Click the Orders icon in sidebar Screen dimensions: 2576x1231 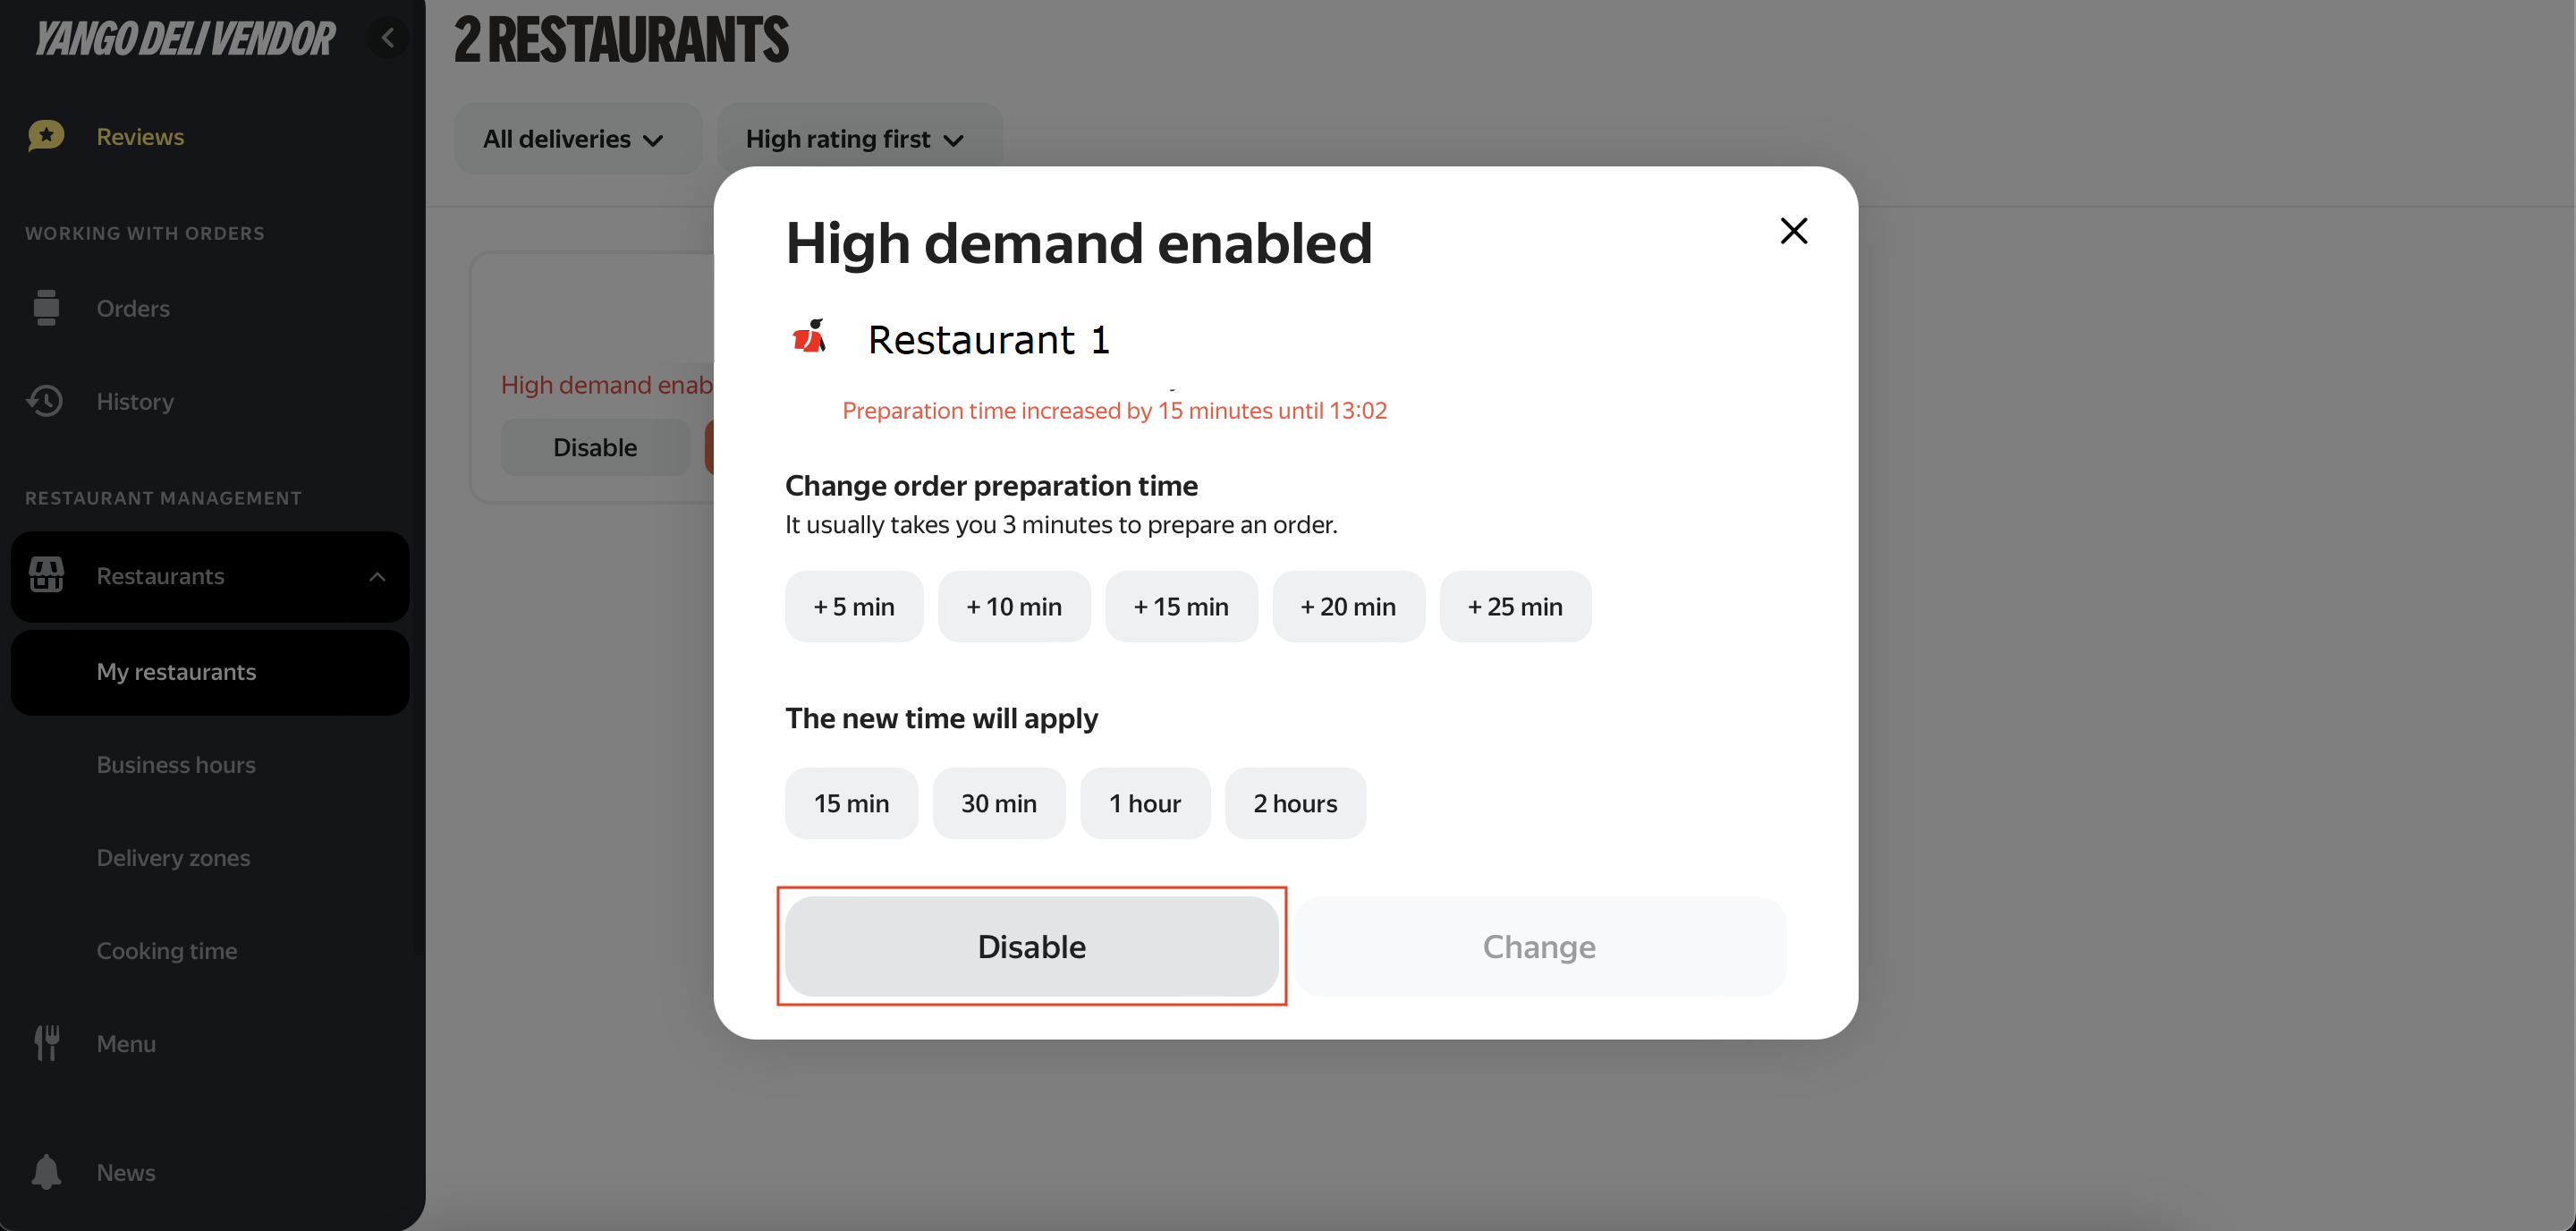point(46,308)
